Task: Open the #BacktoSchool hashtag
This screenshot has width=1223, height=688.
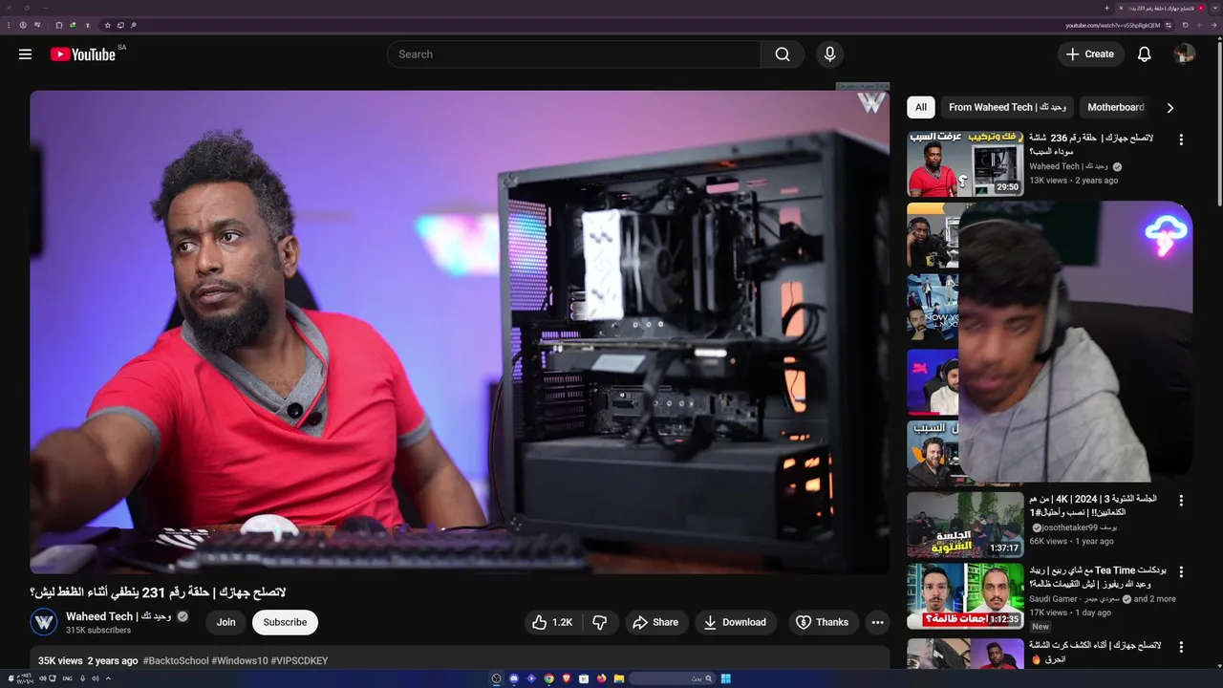Action: [176, 660]
